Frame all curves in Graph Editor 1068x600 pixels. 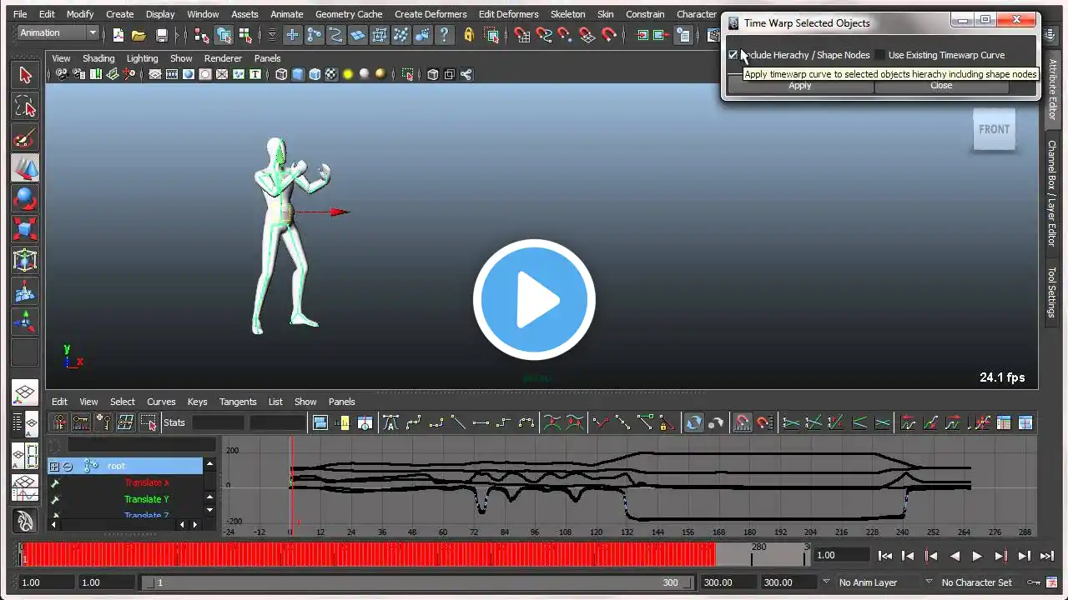click(320, 422)
